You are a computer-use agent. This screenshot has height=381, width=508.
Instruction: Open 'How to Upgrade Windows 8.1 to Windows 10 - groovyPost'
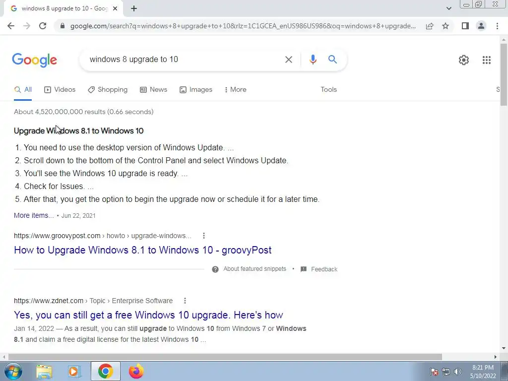point(142,250)
